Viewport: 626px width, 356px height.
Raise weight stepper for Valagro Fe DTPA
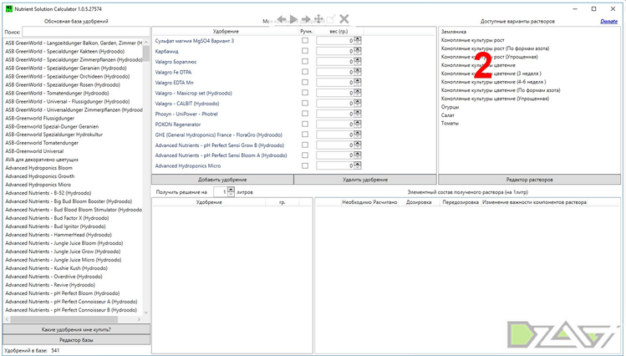tap(358, 70)
